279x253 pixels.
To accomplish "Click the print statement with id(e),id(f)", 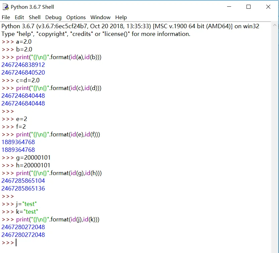I will coord(58,134).
